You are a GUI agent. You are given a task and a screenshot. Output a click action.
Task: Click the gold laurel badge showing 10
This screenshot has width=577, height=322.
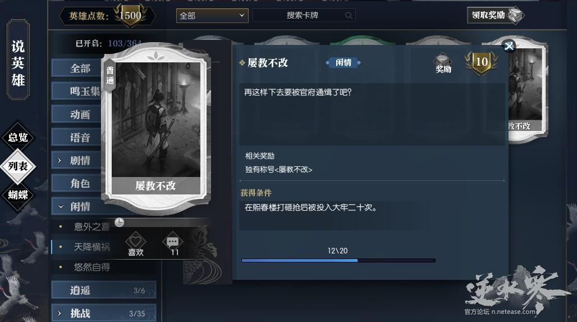[x=482, y=62]
